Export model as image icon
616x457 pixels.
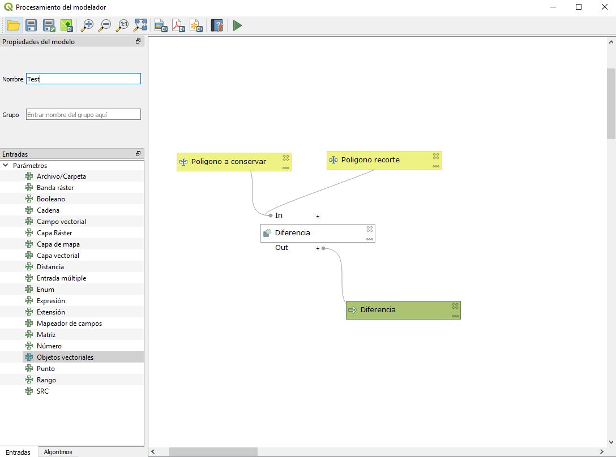[x=161, y=25]
